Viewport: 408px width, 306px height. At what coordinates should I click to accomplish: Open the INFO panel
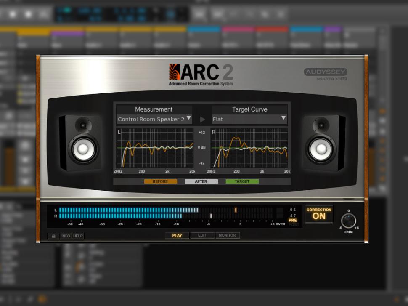coord(66,236)
